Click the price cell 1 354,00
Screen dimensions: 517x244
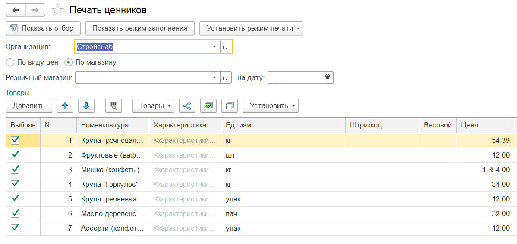[x=485, y=170]
